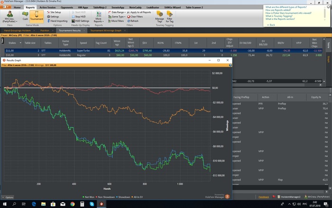Click 'What is Tourney Tagging?' help link
Screen dimensions: 332x208
click(x=279, y=16)
